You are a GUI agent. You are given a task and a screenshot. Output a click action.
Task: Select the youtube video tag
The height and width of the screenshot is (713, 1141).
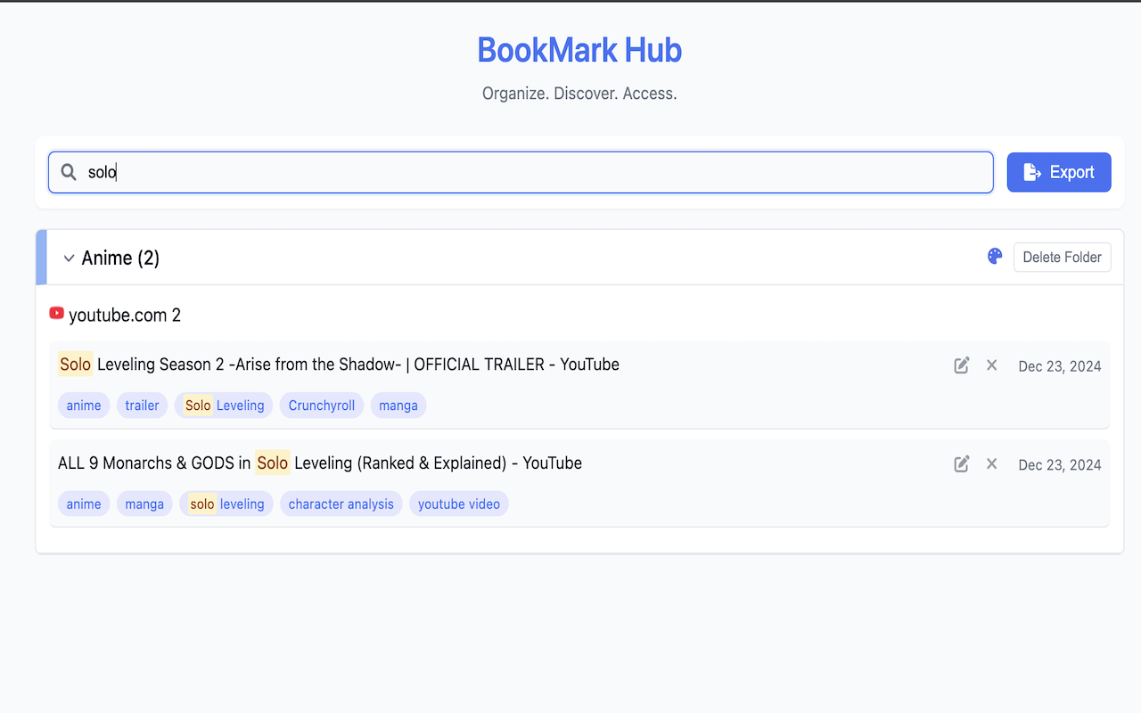click(458, 504)
